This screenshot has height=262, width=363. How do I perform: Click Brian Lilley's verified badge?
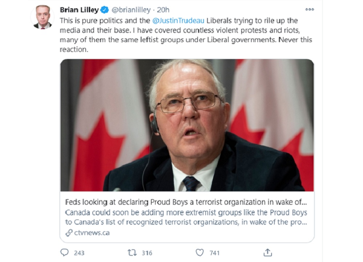pos(105,10)
